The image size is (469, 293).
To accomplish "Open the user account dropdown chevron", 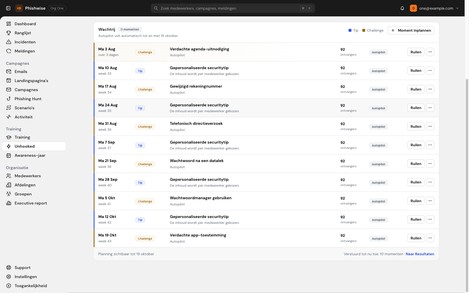I will [x=457, y=8].
